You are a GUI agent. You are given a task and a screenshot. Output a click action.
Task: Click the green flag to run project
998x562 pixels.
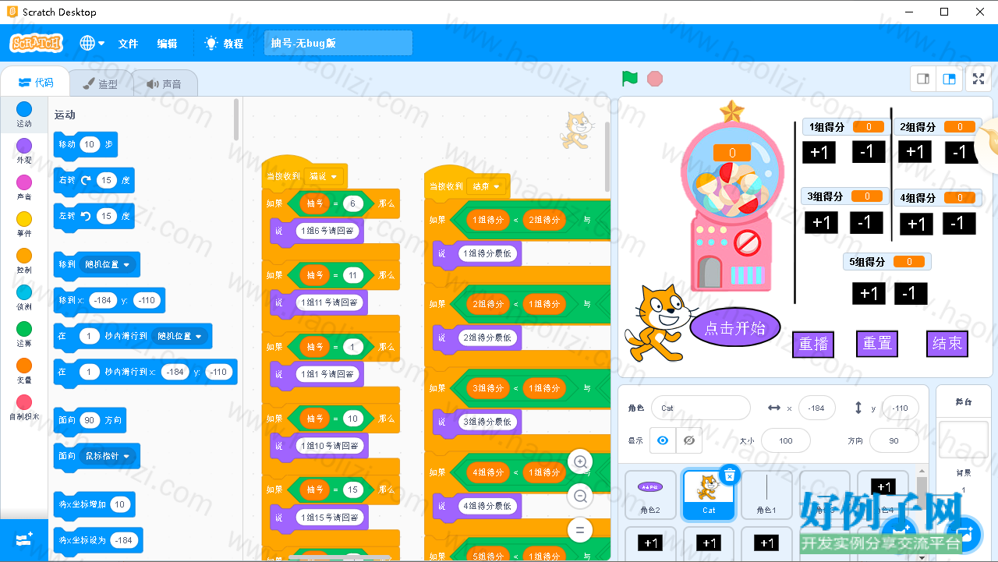pyautogui.click(x=630, y=79)
